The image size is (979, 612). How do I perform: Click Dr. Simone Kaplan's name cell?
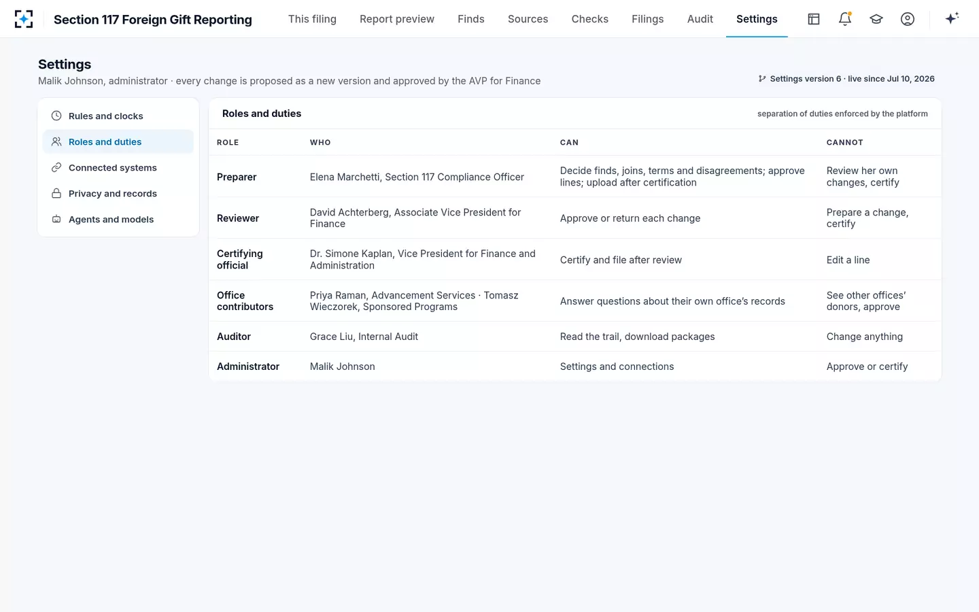pyautogui.click(x=424, y=260)
